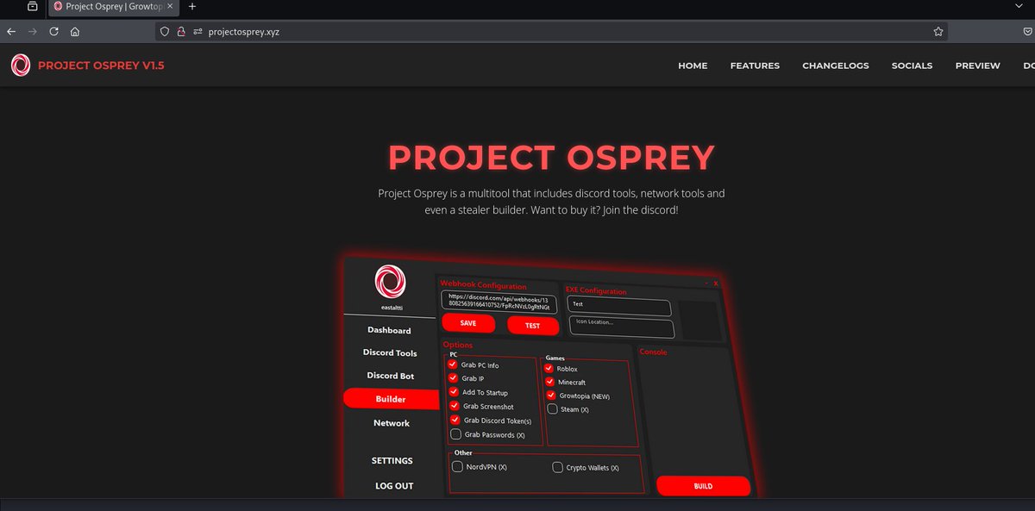Image resolution: width=1035 pixels, height=511 pixels.
Task: Toggle the Add To Startup checkbox
Action: pos(454,392)
